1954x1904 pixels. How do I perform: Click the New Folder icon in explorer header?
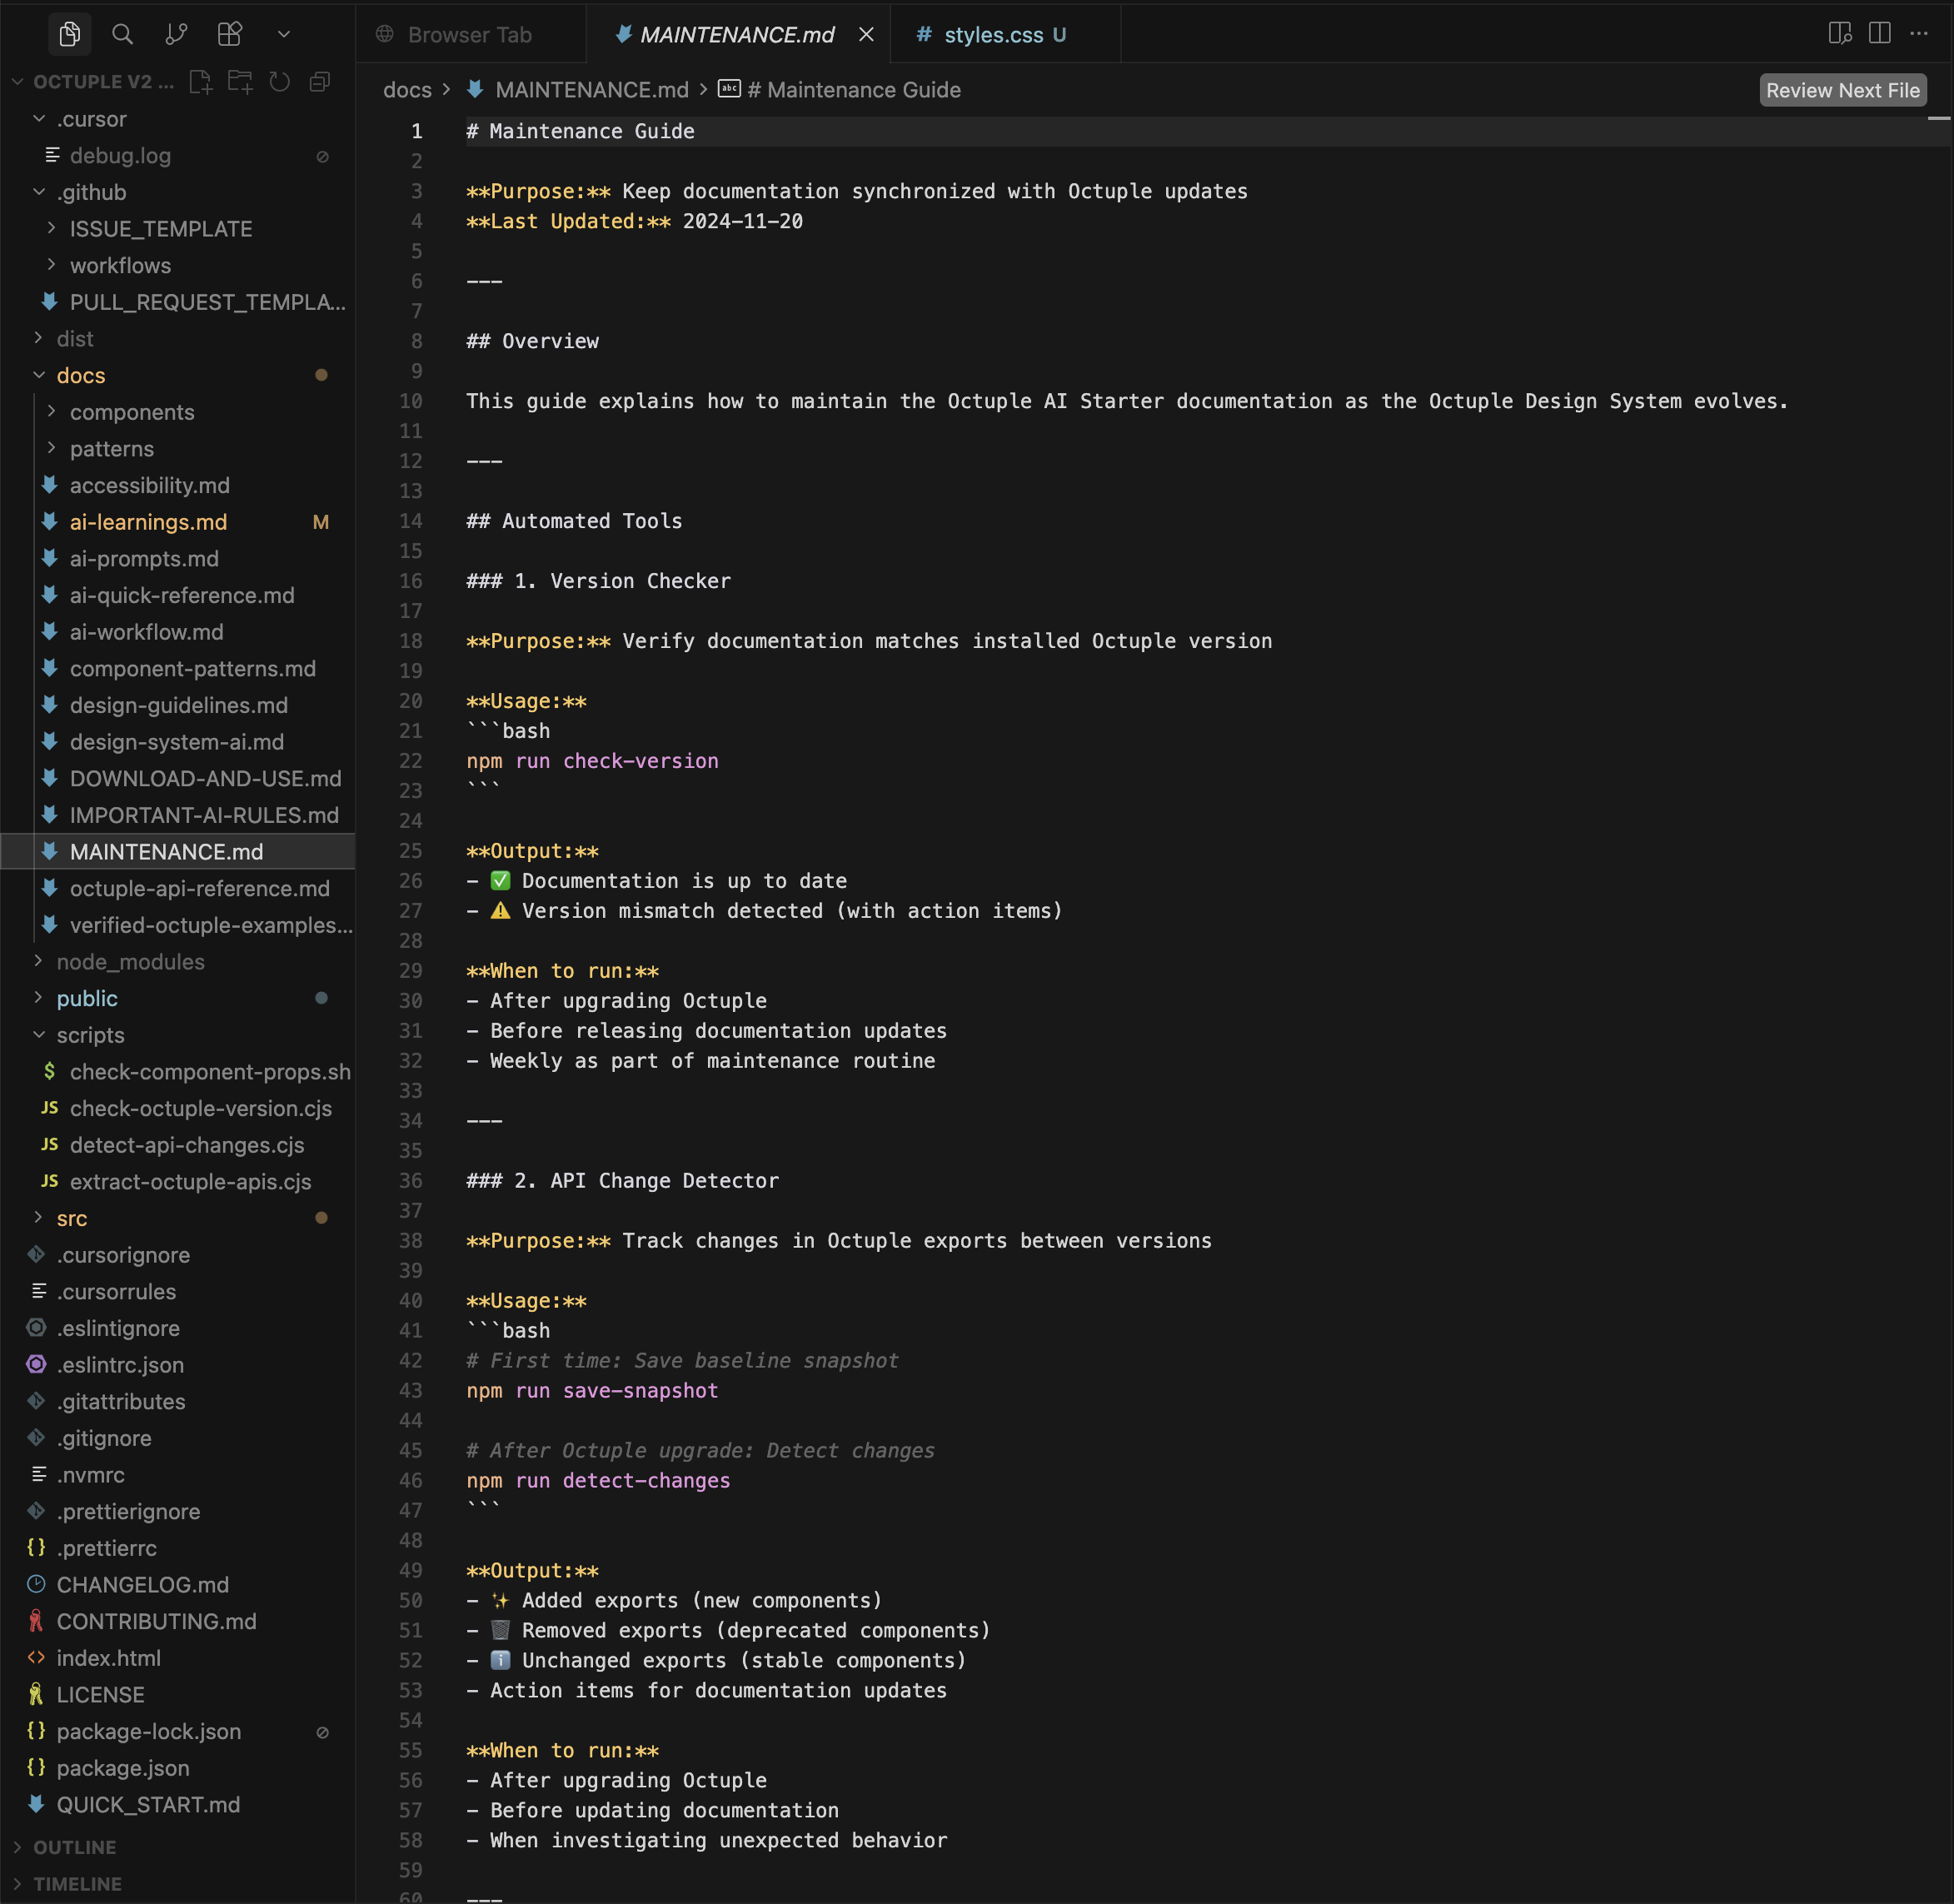[x=240, y=82]
